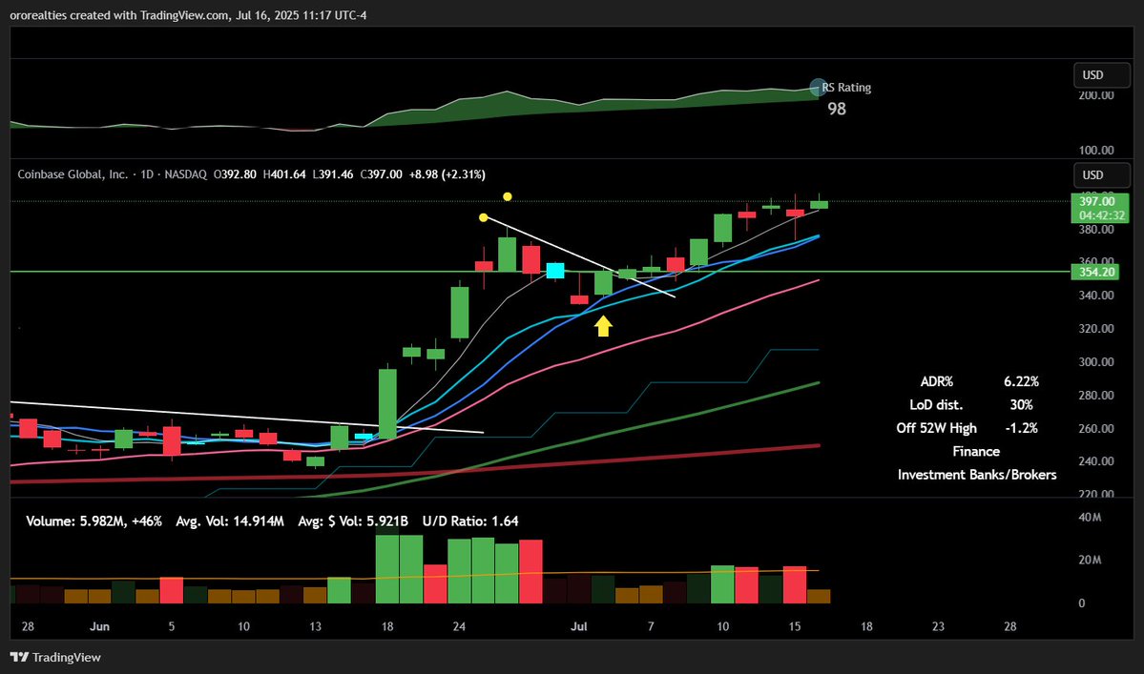
Task: Click the '5' date axis label
Action: click(x=172, y=626)
